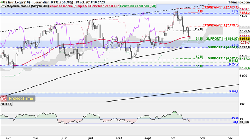Click the blue 7 571 level label
The width and height of the screenshot is (250, 140).
tap(235, 12)
